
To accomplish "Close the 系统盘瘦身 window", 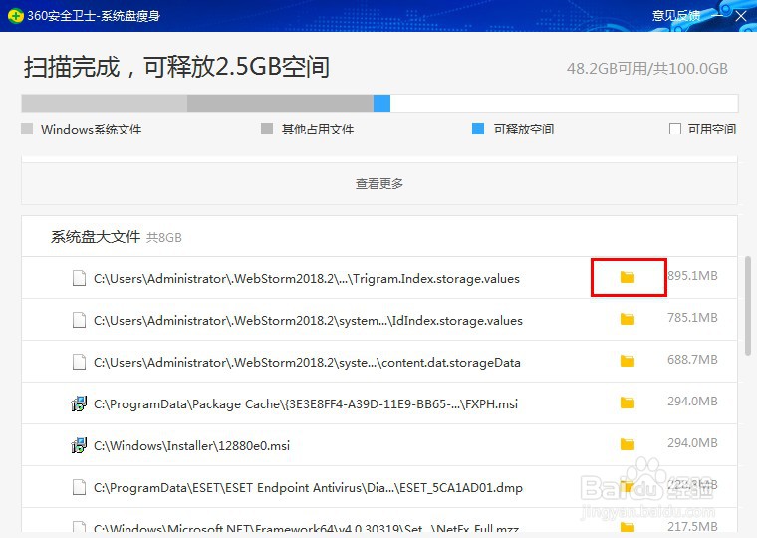I will point(741,16).
